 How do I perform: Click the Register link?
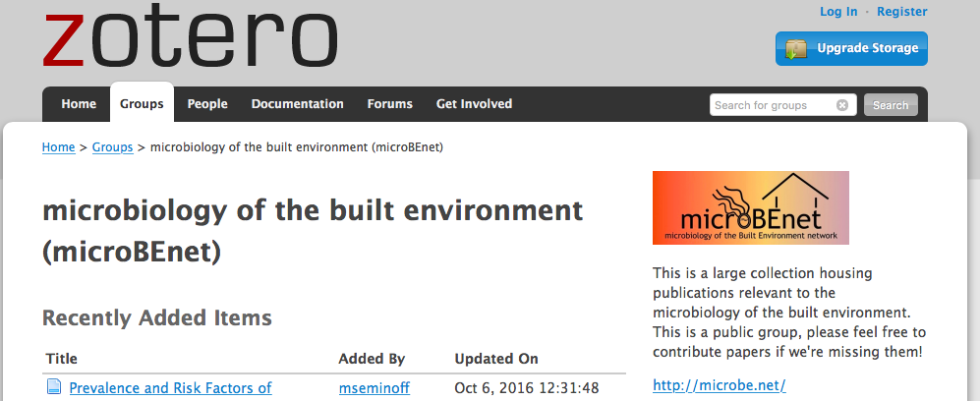[902, 11]
